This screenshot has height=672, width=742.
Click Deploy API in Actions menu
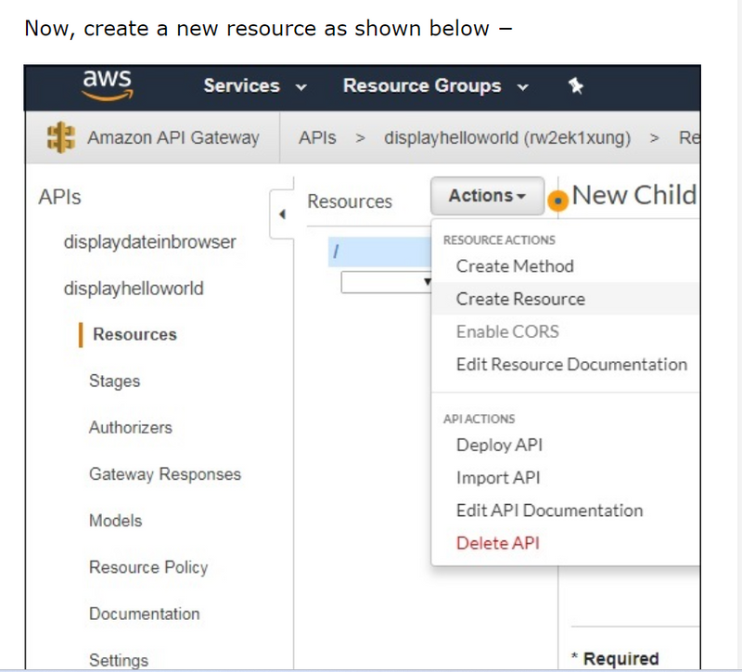(499, 445)
